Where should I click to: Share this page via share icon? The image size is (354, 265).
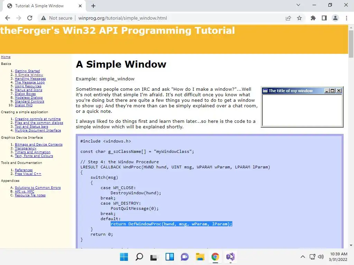click(x=288, y=18)
